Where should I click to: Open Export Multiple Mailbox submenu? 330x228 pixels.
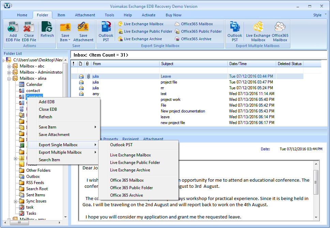tap(63, 152)
